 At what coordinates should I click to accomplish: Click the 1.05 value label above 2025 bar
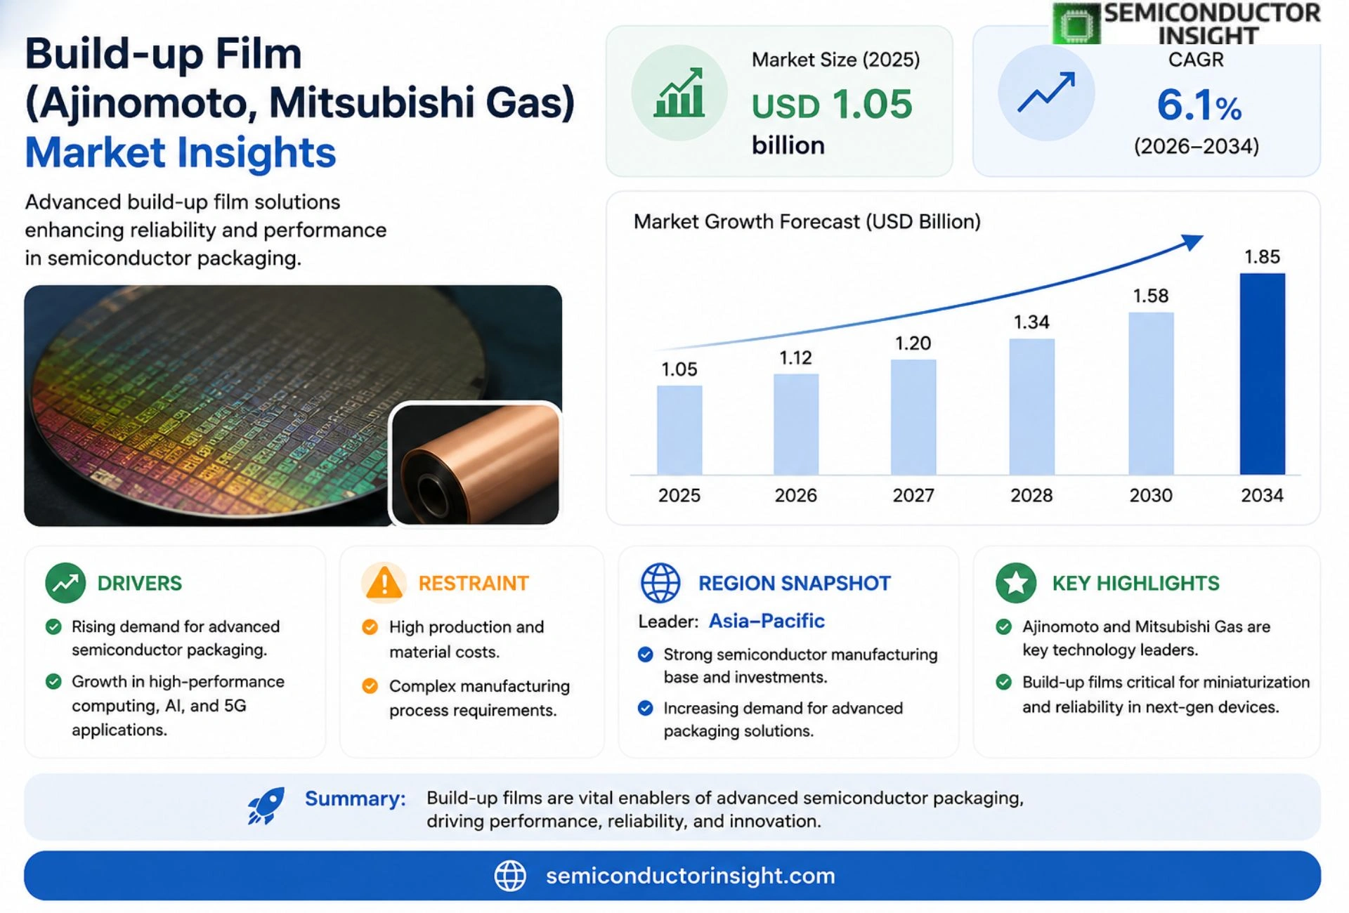click(679, 369)
